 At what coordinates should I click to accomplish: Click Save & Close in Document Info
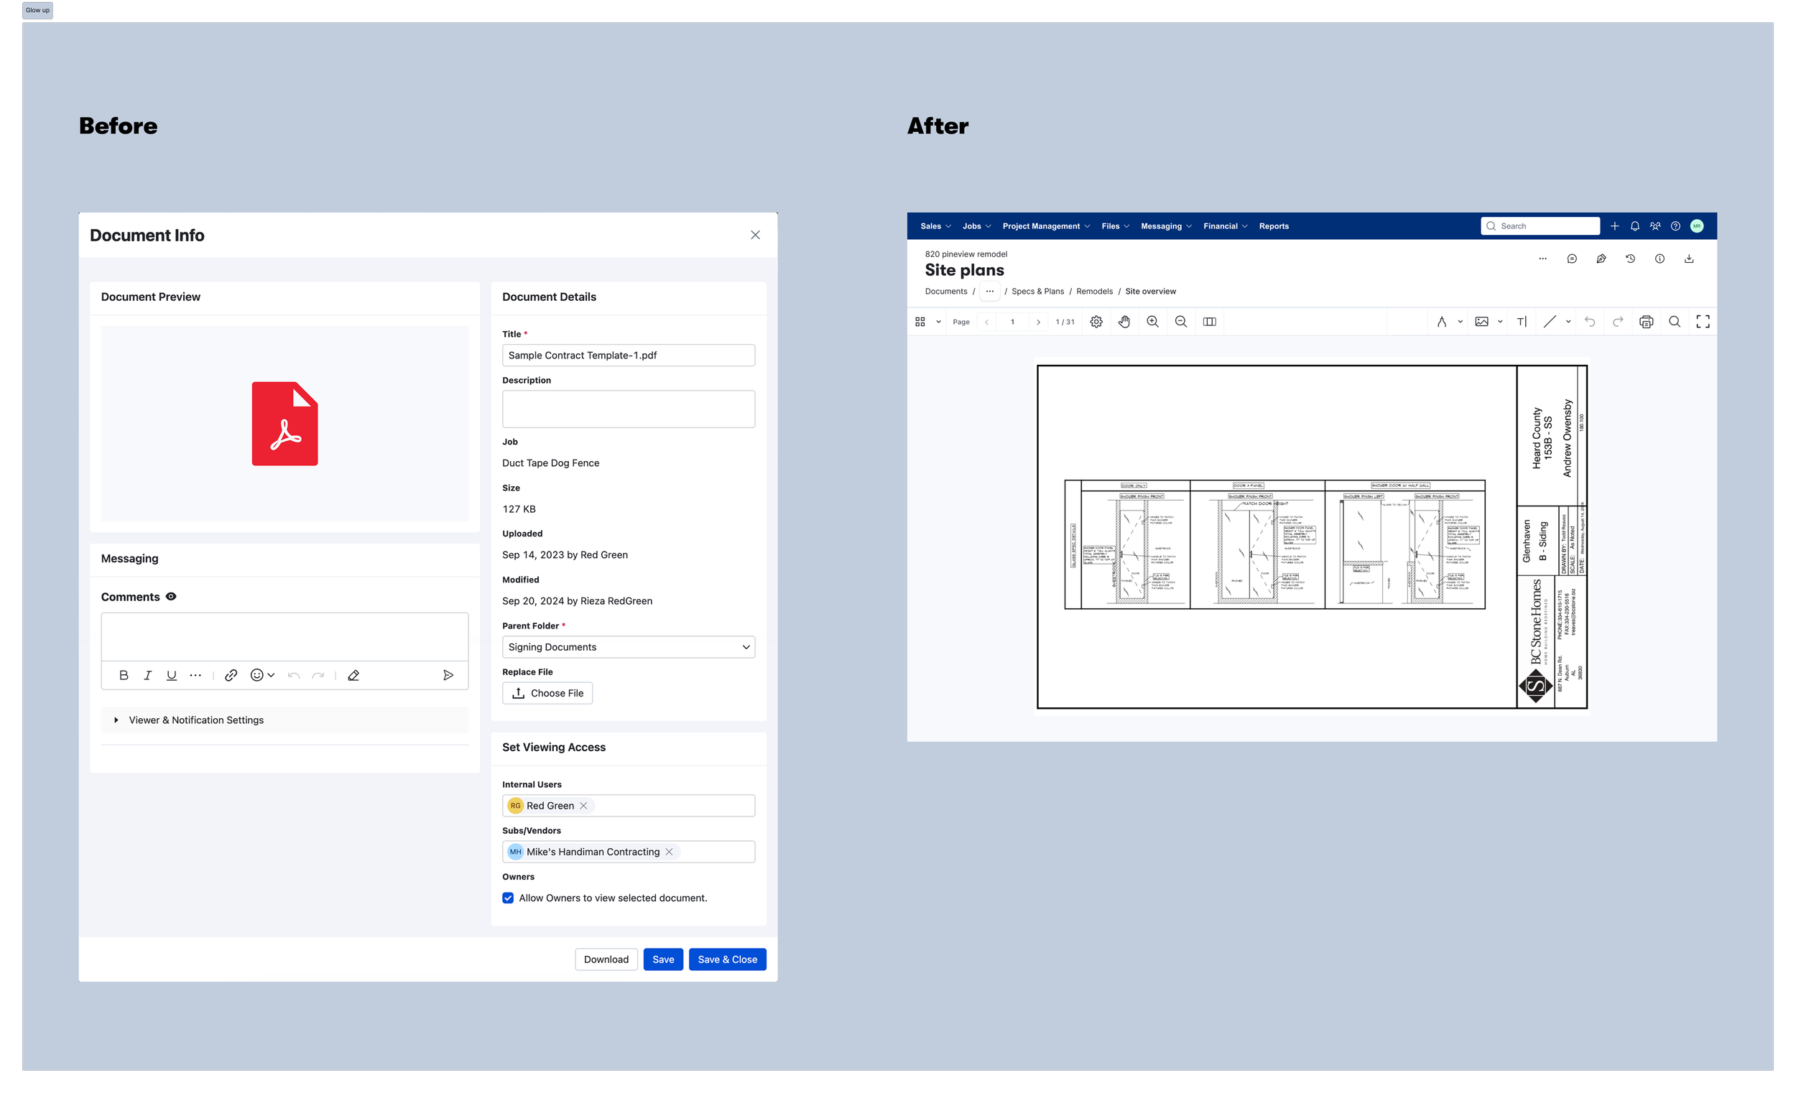tap(727, 959)
